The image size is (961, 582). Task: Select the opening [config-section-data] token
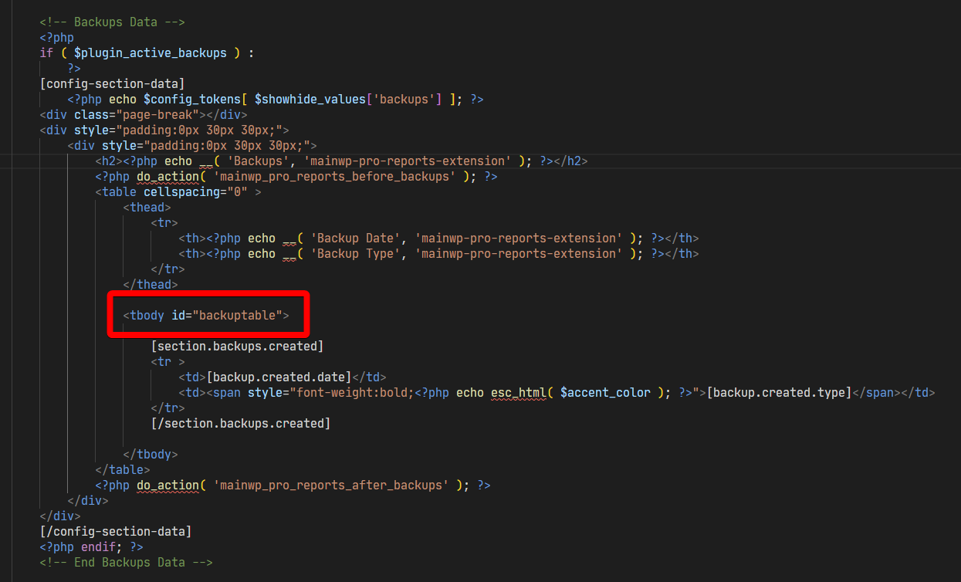pyautogui.click(x=112, y=83)
